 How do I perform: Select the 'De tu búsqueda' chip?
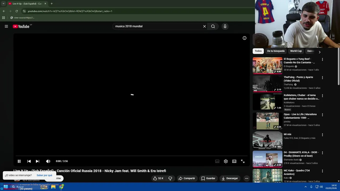[x=276, y=51]
